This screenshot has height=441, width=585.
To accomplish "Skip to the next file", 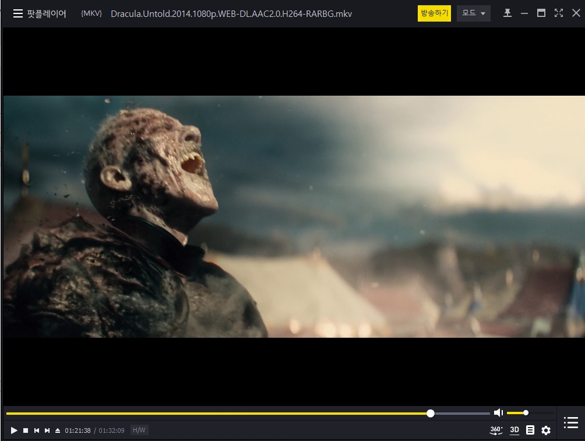I will [47, 430].
